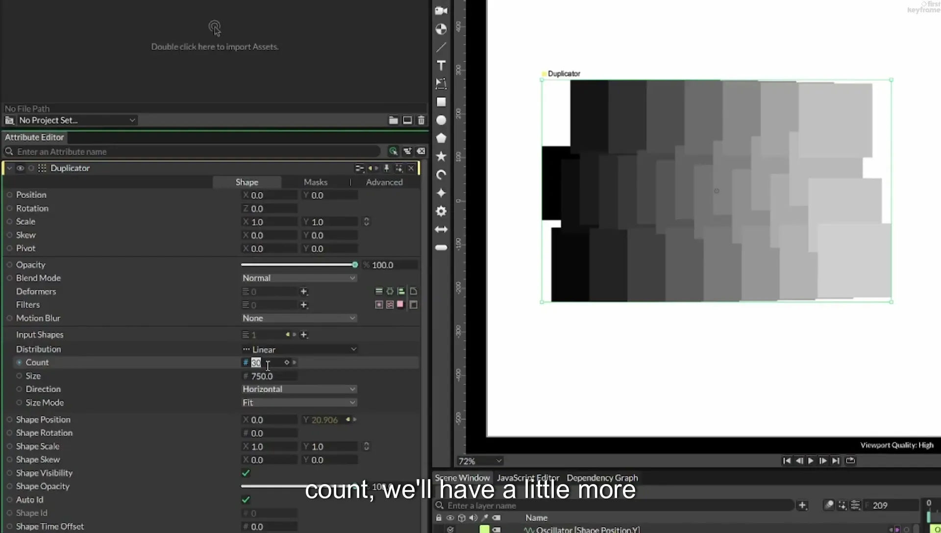Select the Arc shape tool
This screenshot has width=941, height=533.
(x=441, y=175)
